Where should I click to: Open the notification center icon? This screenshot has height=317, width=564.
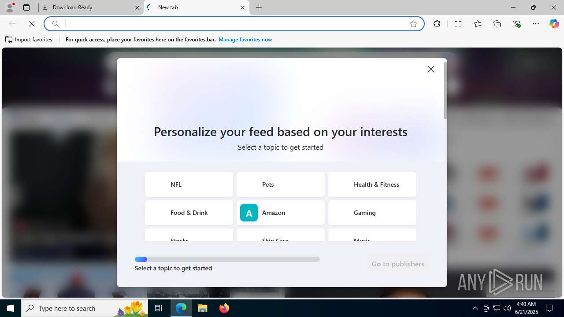pos(550,308)
